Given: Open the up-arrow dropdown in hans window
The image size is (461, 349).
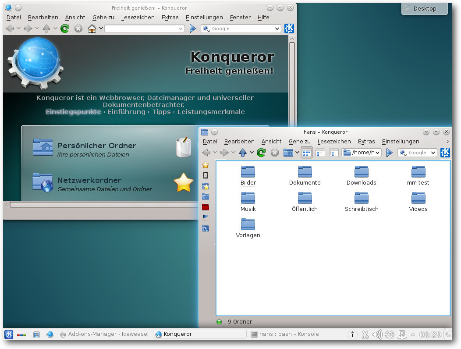Looking at the screenshot, I should click(252, 153).
